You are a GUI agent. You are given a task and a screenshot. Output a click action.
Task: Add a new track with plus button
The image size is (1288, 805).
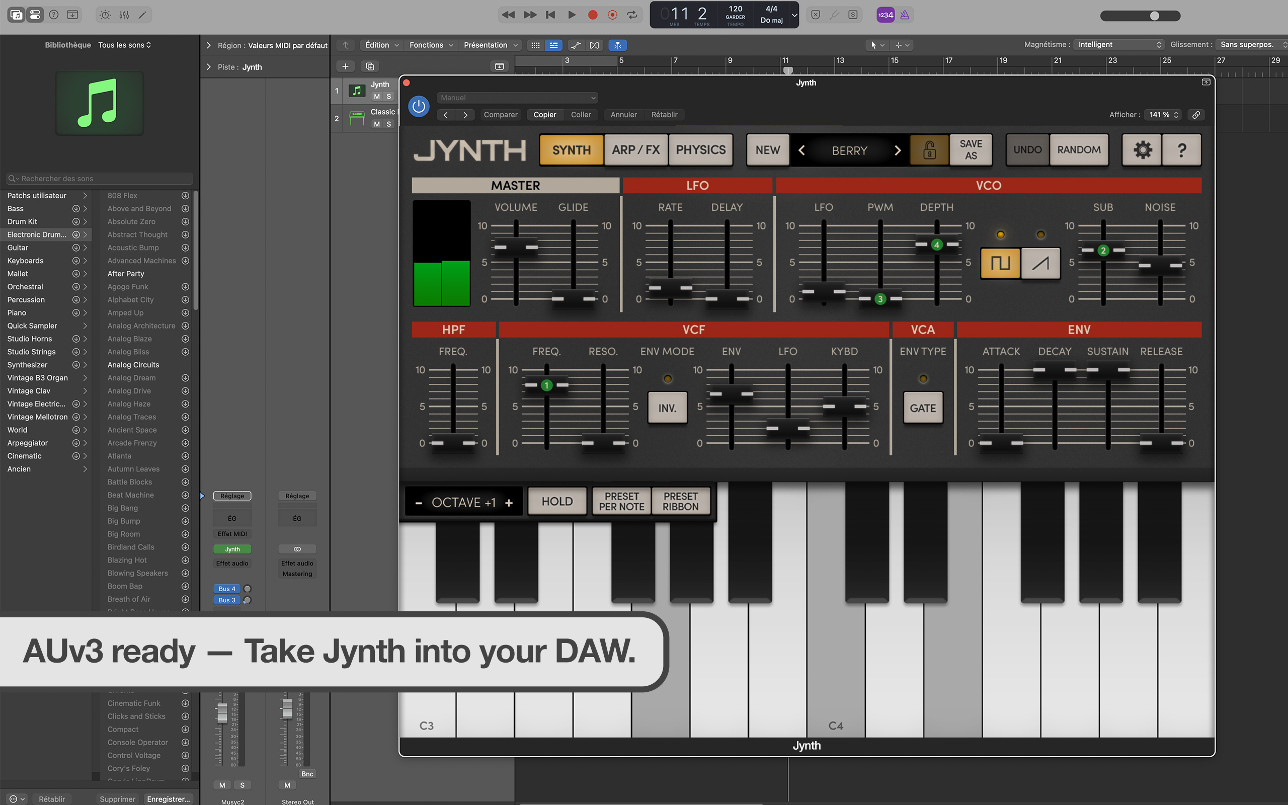point(345,66)
